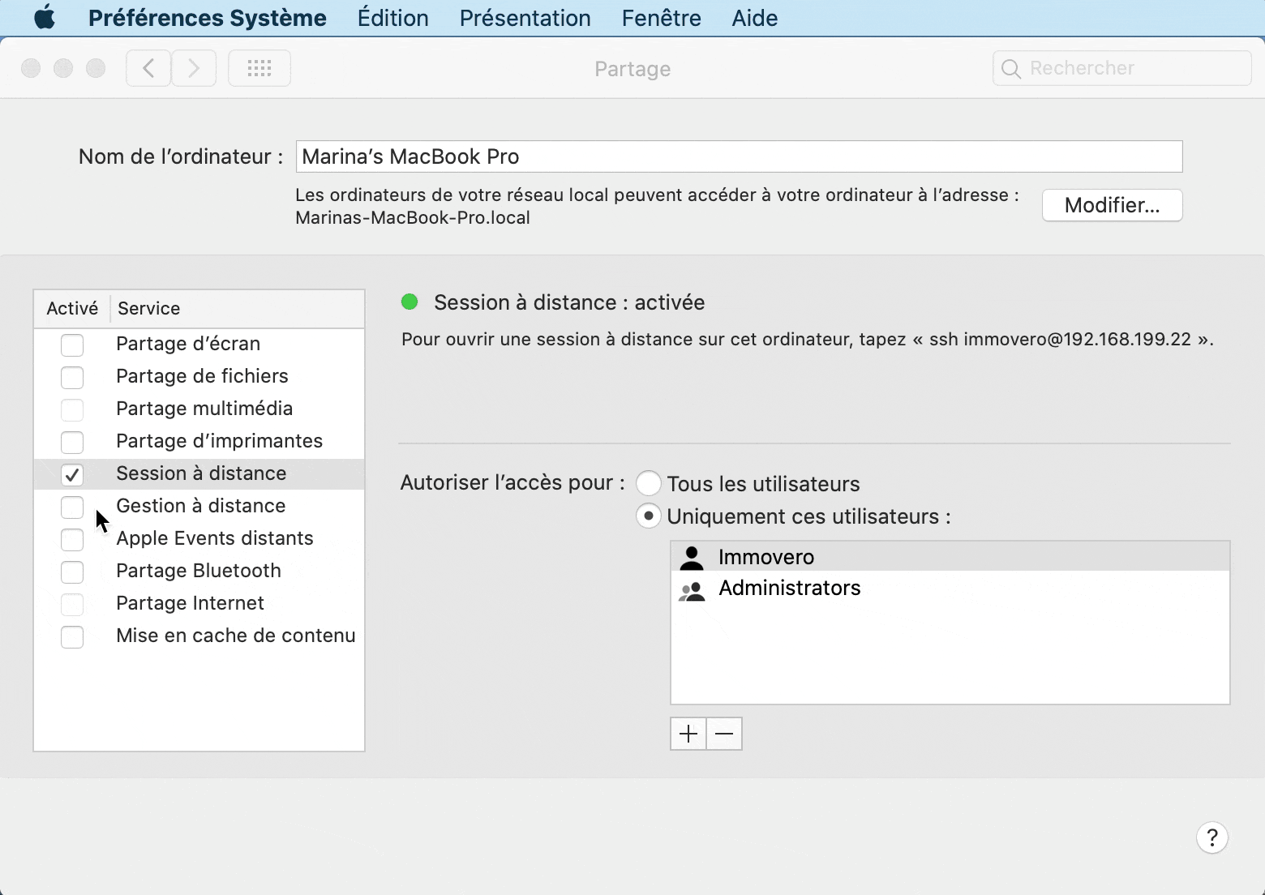This screenshot has height=895, width=1265.
Task: Select the Administrators name in users list
Action: pos(790,588)
